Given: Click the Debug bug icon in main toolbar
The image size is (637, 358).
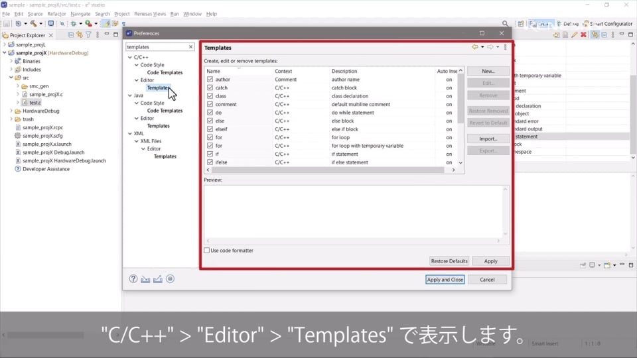Looking at the screenshot, I should click(73, 24).
